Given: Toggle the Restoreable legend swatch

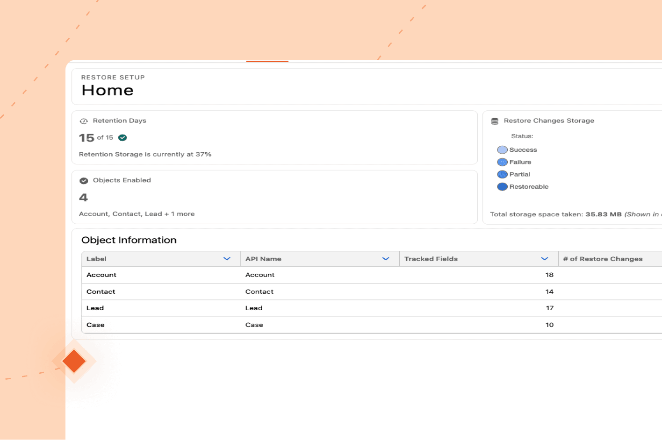Looking at the screenshot, I should [502, 186].
